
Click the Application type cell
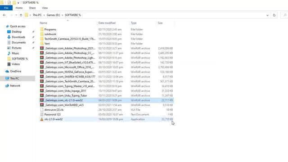138,119
